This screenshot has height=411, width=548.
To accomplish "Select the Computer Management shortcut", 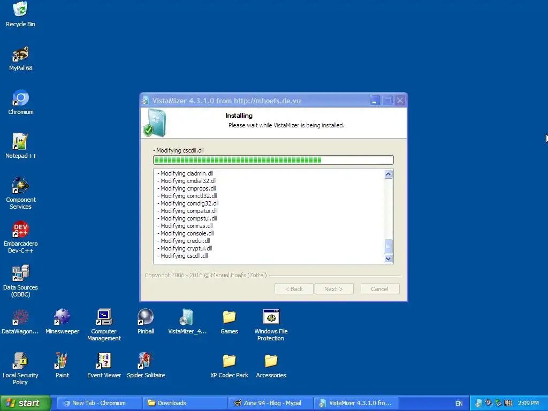I will 104,325.
